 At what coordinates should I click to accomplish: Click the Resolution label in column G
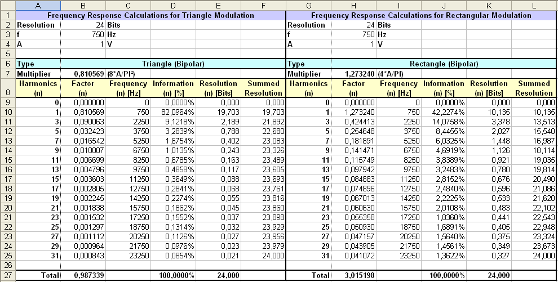click(308, 25)
